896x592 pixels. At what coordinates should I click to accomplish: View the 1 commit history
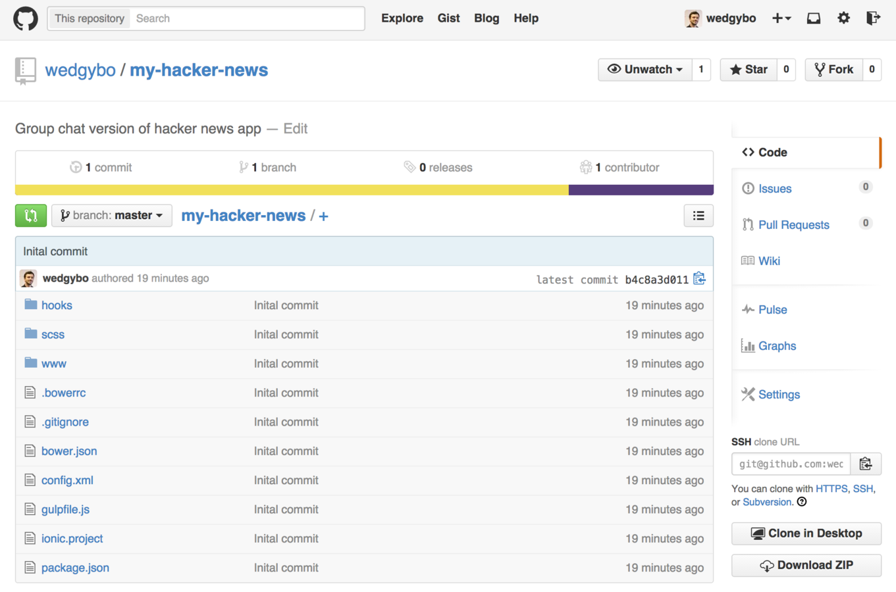[x=101, y=168]
